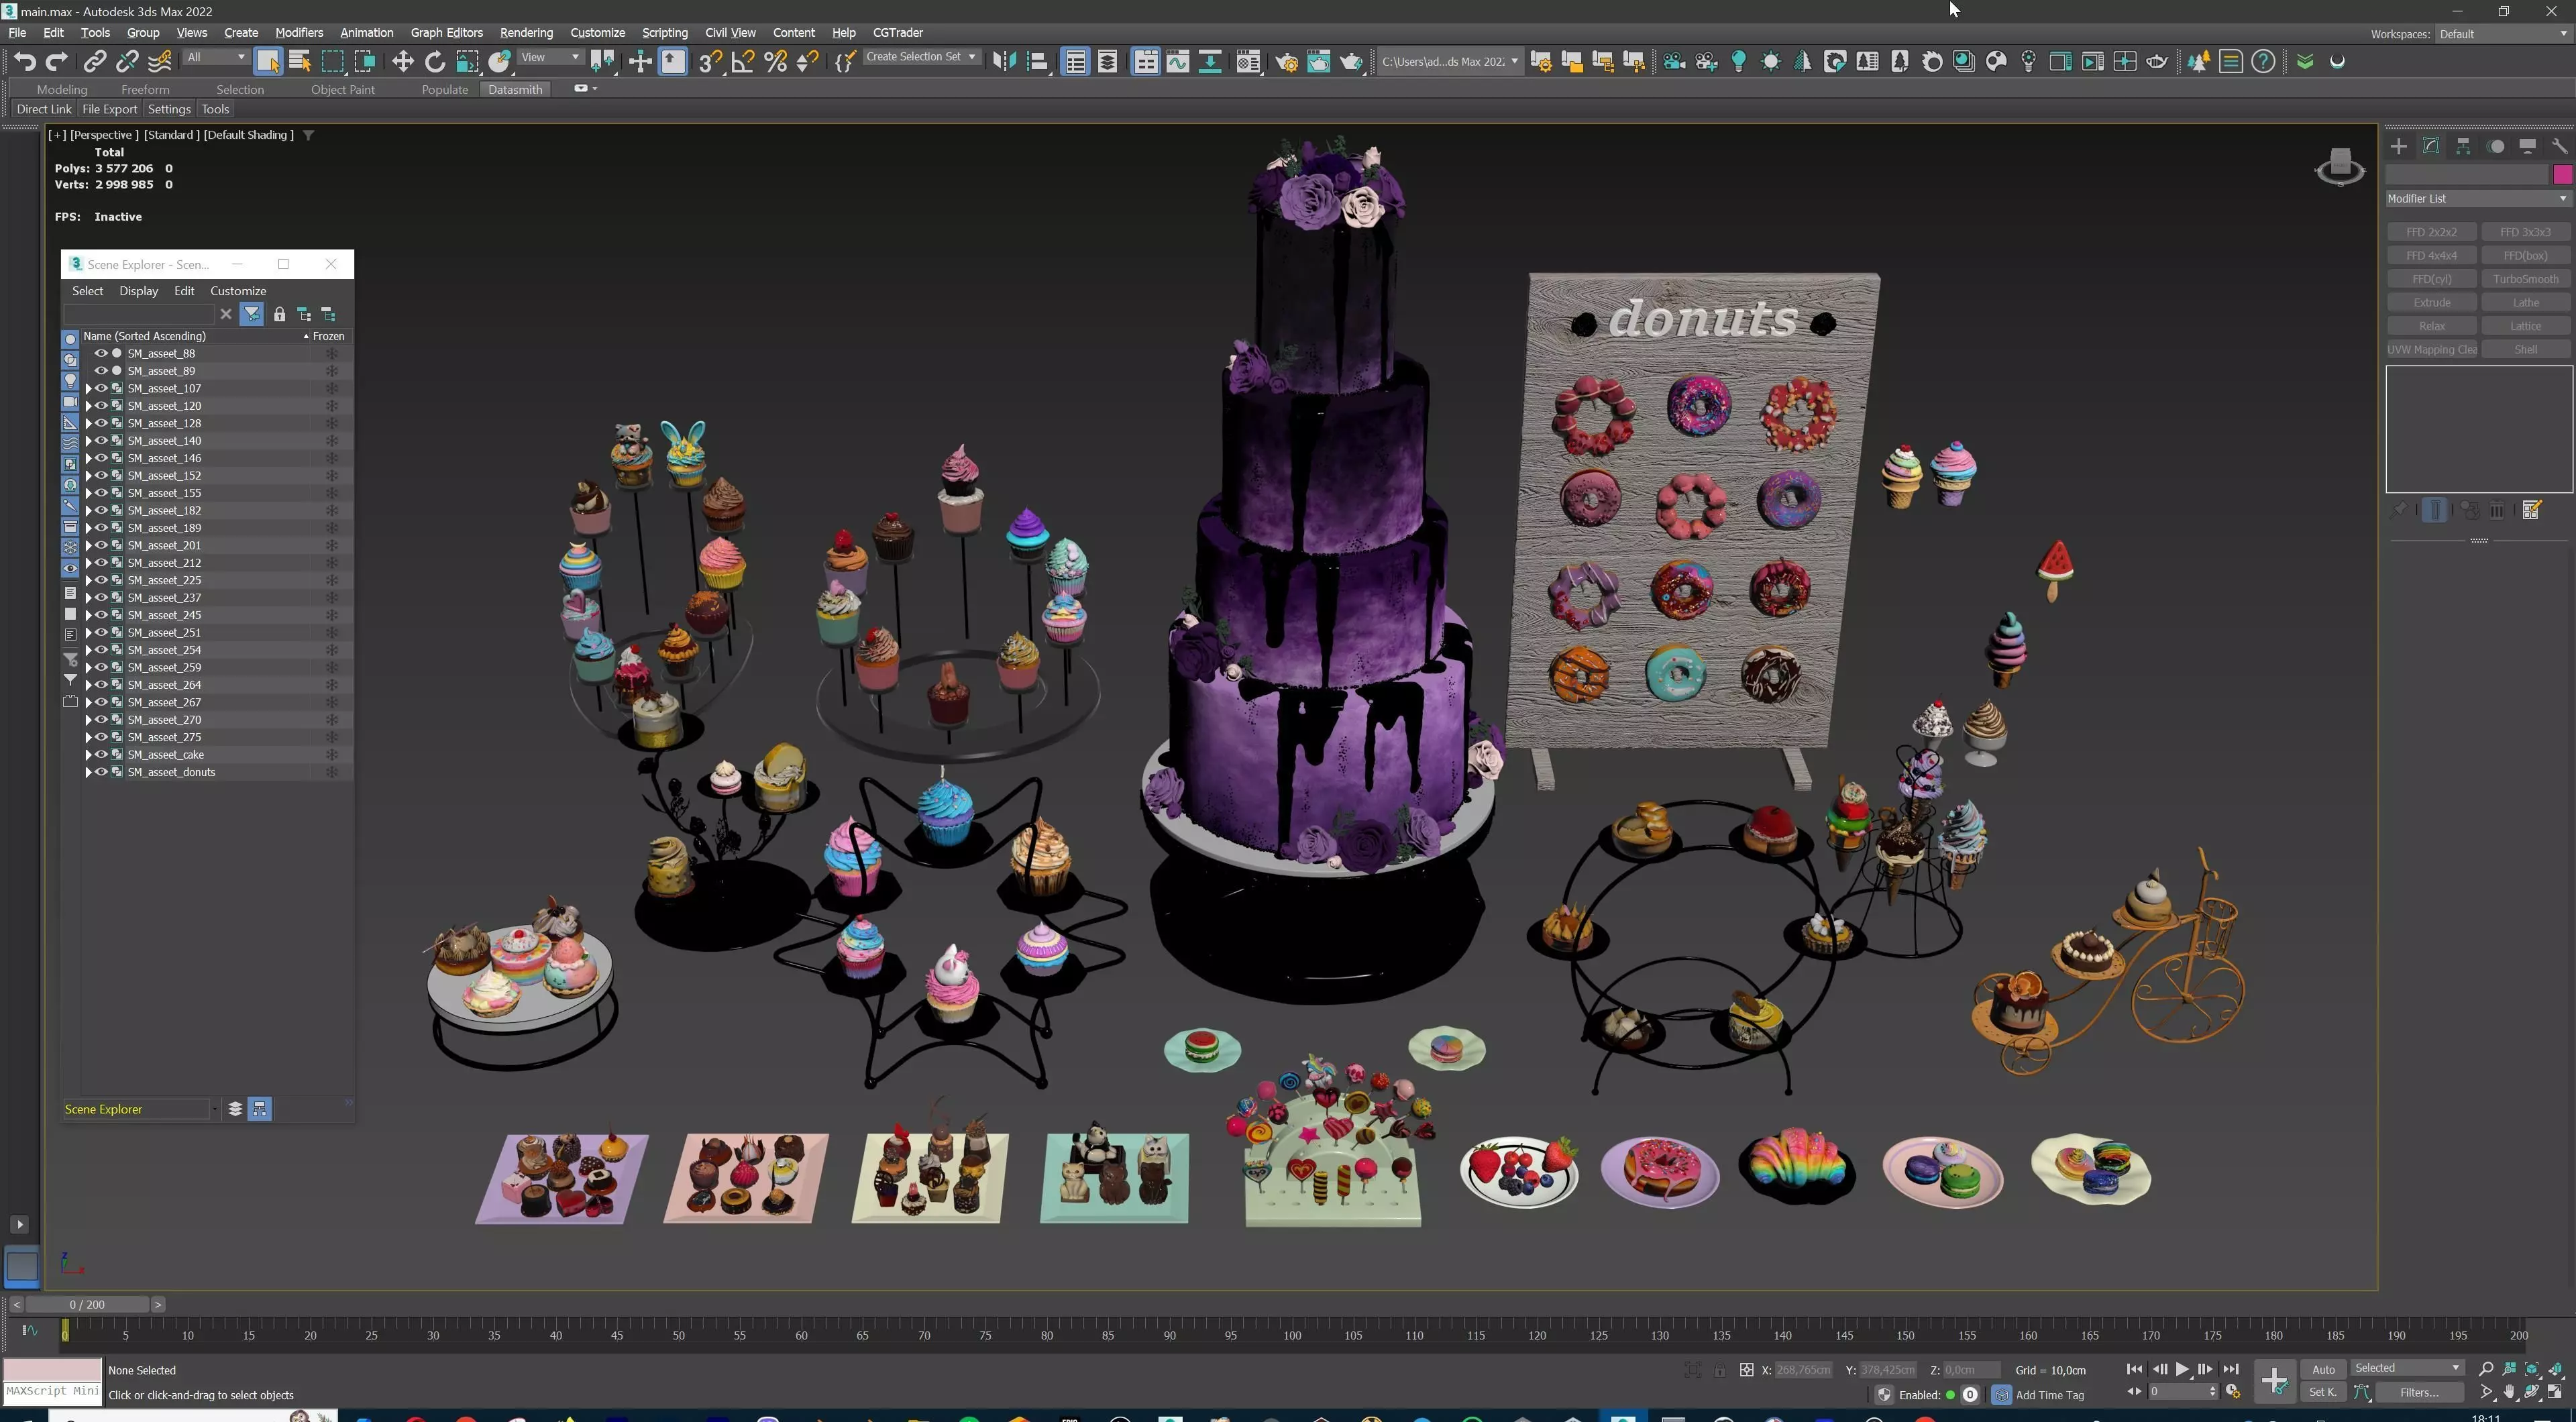Image resolution: width=2576 pixels, height=1422 pixels.
Task: Open the Create Selection Set dropdown
Action: (x=920, y=57)
